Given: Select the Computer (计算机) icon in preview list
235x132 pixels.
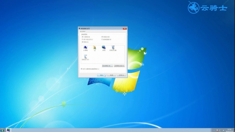Looking at the screenshot, I should [x=85, y=48].
